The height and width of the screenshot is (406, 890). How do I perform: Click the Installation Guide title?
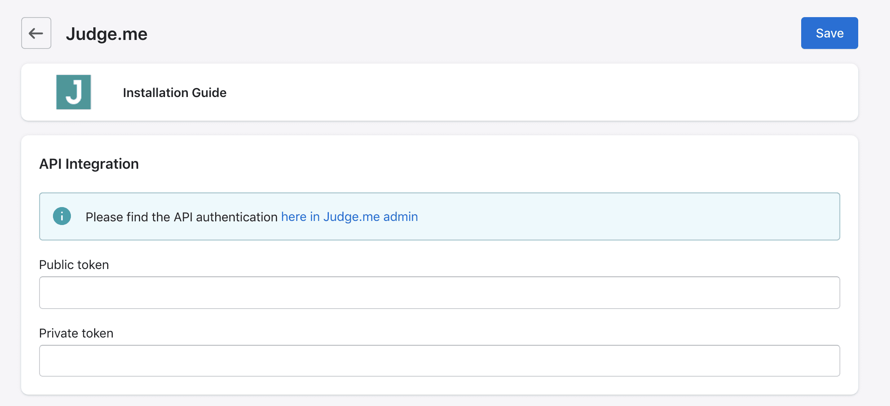[x=174, y=93]
